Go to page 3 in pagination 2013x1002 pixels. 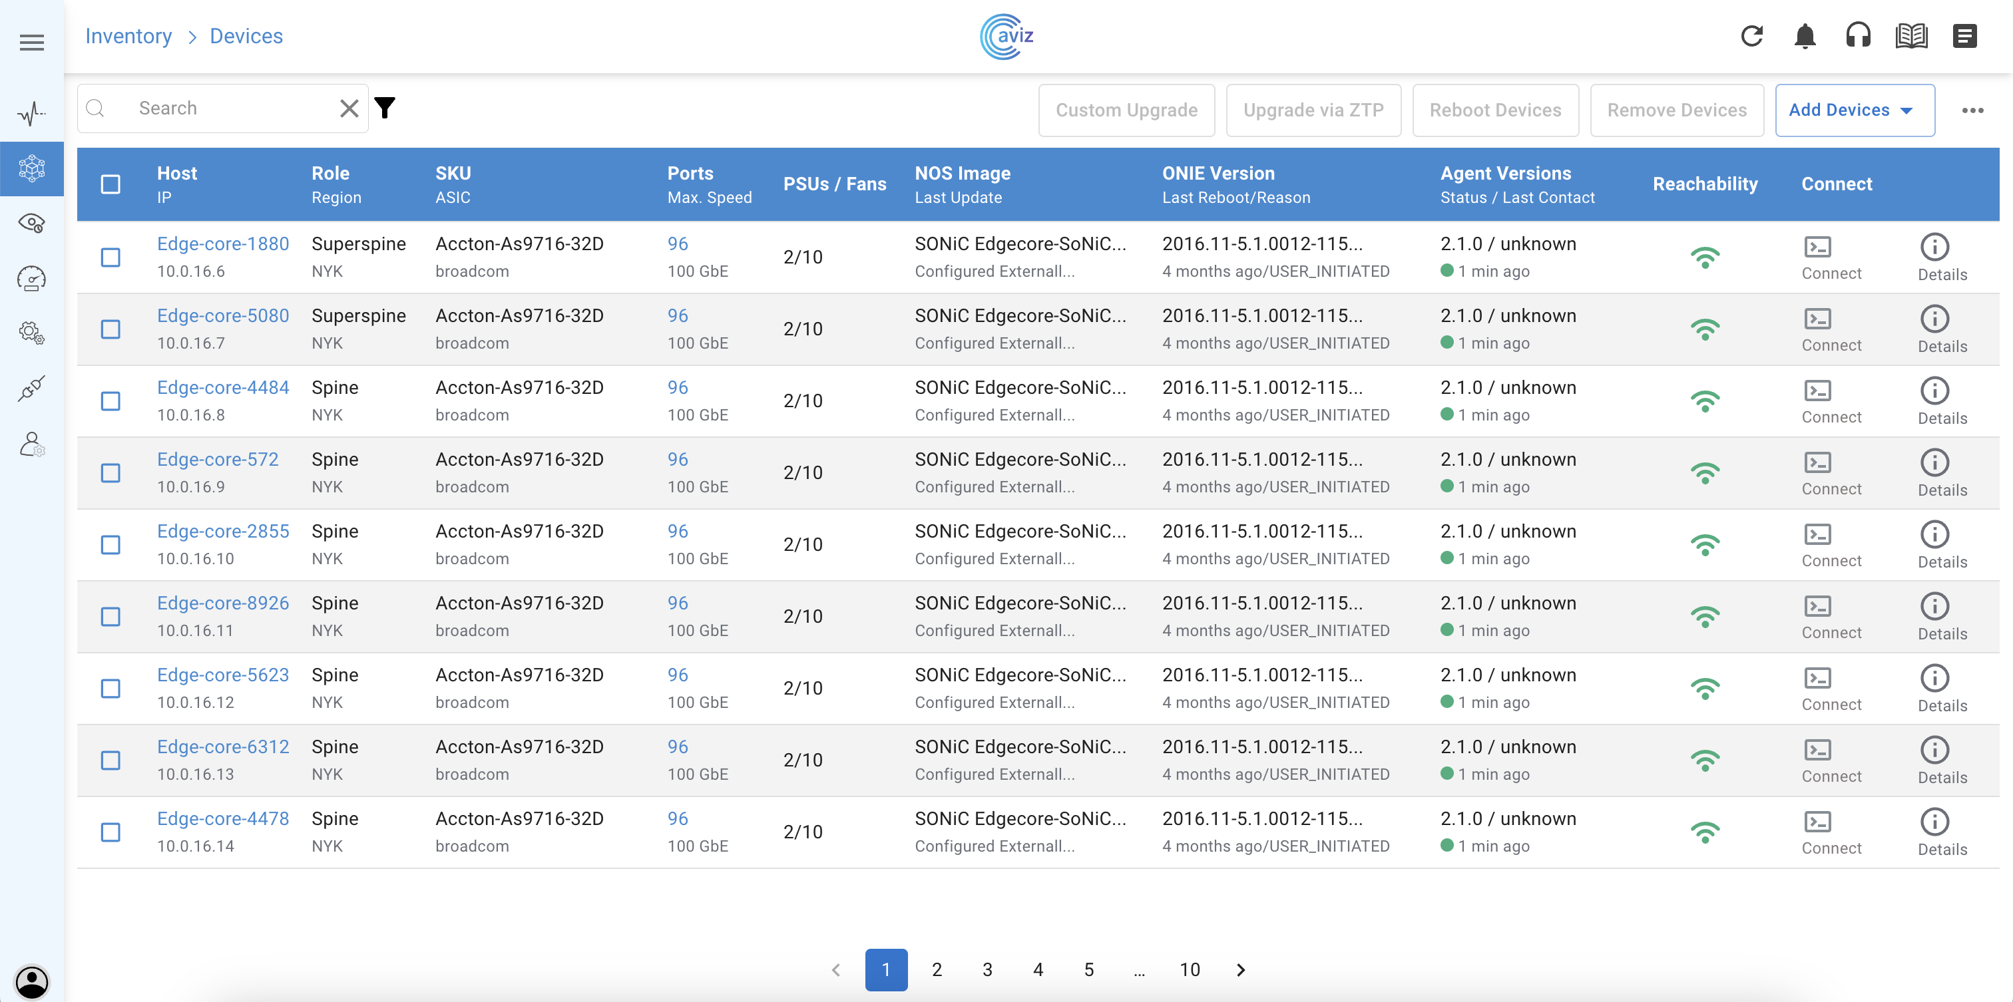point(987,969)
